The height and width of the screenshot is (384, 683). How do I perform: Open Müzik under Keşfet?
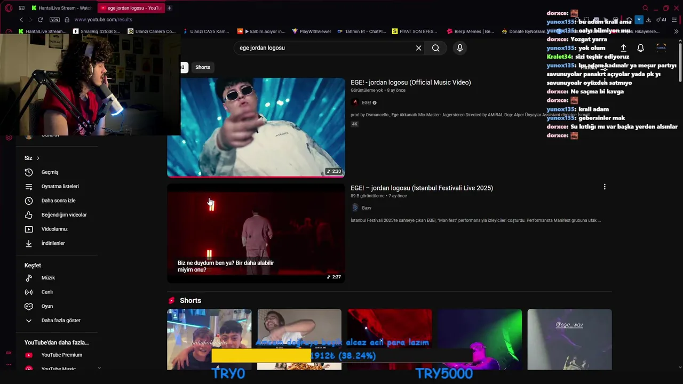[57, 278]
